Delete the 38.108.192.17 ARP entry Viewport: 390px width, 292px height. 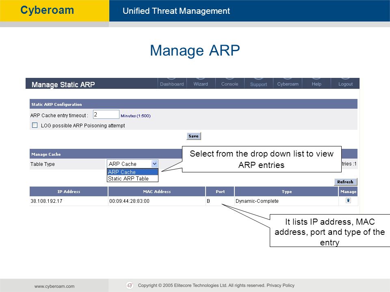(x=348, y=200)
